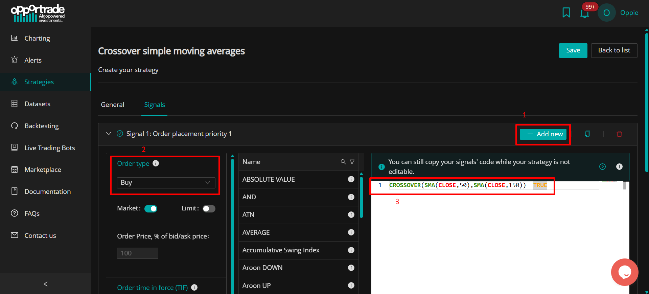Click the Documentation book icon
This screenshot has width=649, height=294.
click(x=15, y=191)
